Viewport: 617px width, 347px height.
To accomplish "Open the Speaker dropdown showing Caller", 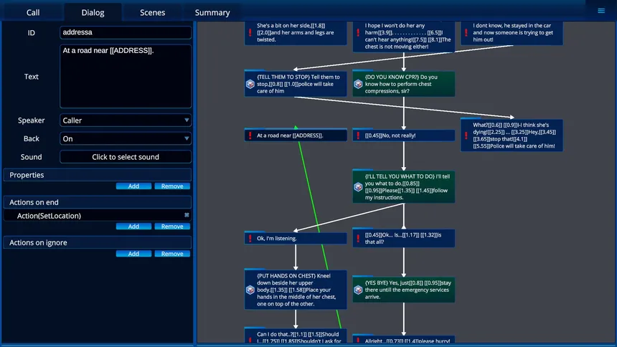I will (126, 120).
